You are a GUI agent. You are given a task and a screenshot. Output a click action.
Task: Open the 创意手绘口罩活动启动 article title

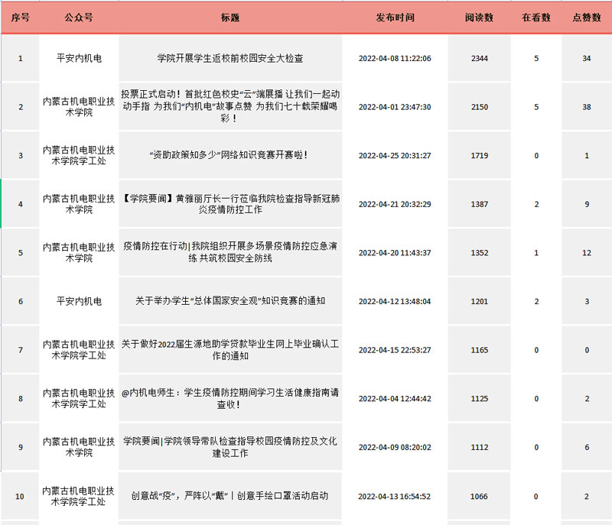pos(229,496)
